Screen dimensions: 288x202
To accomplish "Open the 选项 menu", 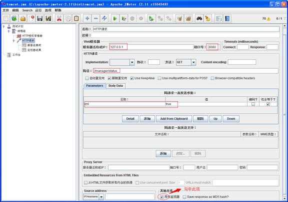I will [48, 11].
